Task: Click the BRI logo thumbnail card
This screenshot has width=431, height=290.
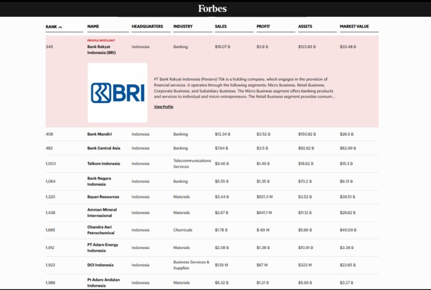Action: [117, 92]
